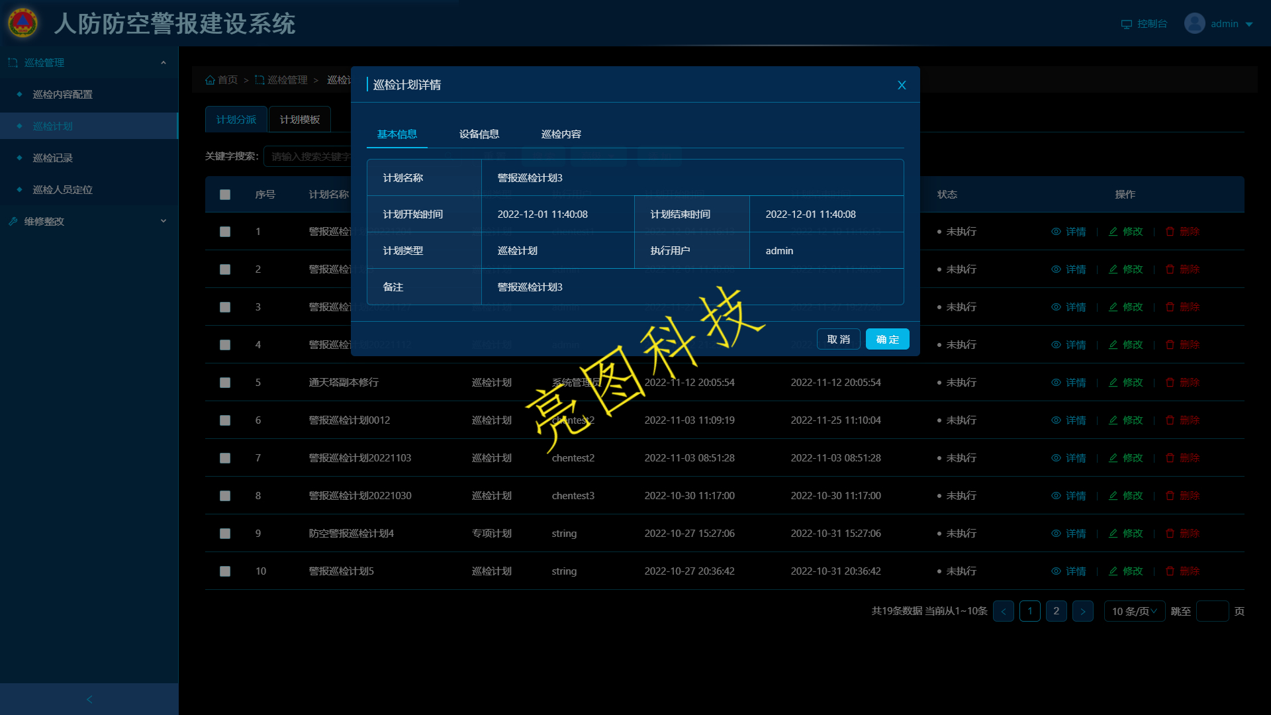Click the eye details icon in row 10
The image size is (1271, 715).
[x=1056, y=571]
